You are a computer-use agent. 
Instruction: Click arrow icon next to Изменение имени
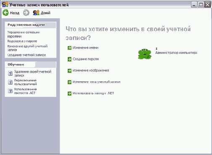(69, 48)
